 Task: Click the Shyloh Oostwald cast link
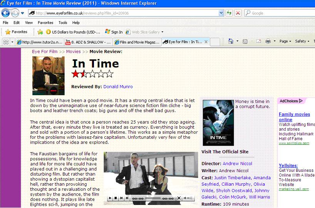(234, 191)
